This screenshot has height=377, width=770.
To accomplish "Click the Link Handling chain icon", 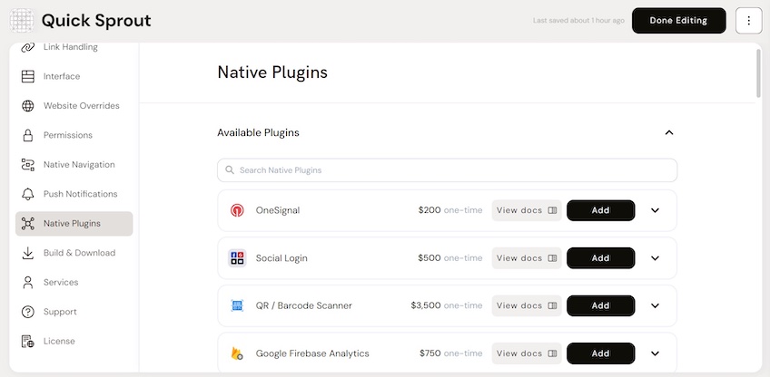I will point(28,47).
